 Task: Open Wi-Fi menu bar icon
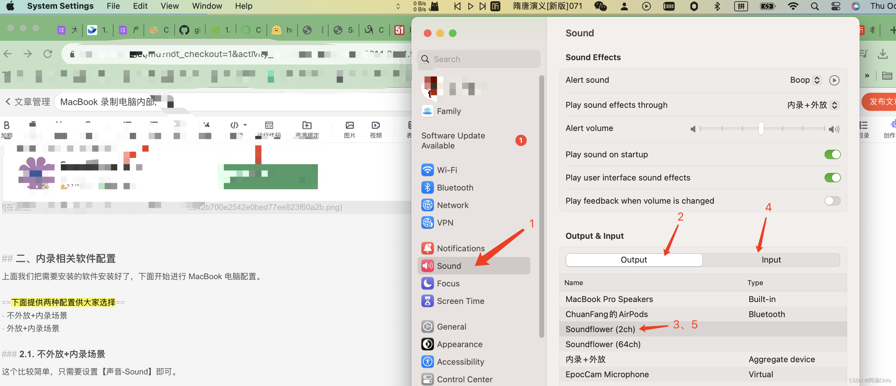click(x=793, y=6)
